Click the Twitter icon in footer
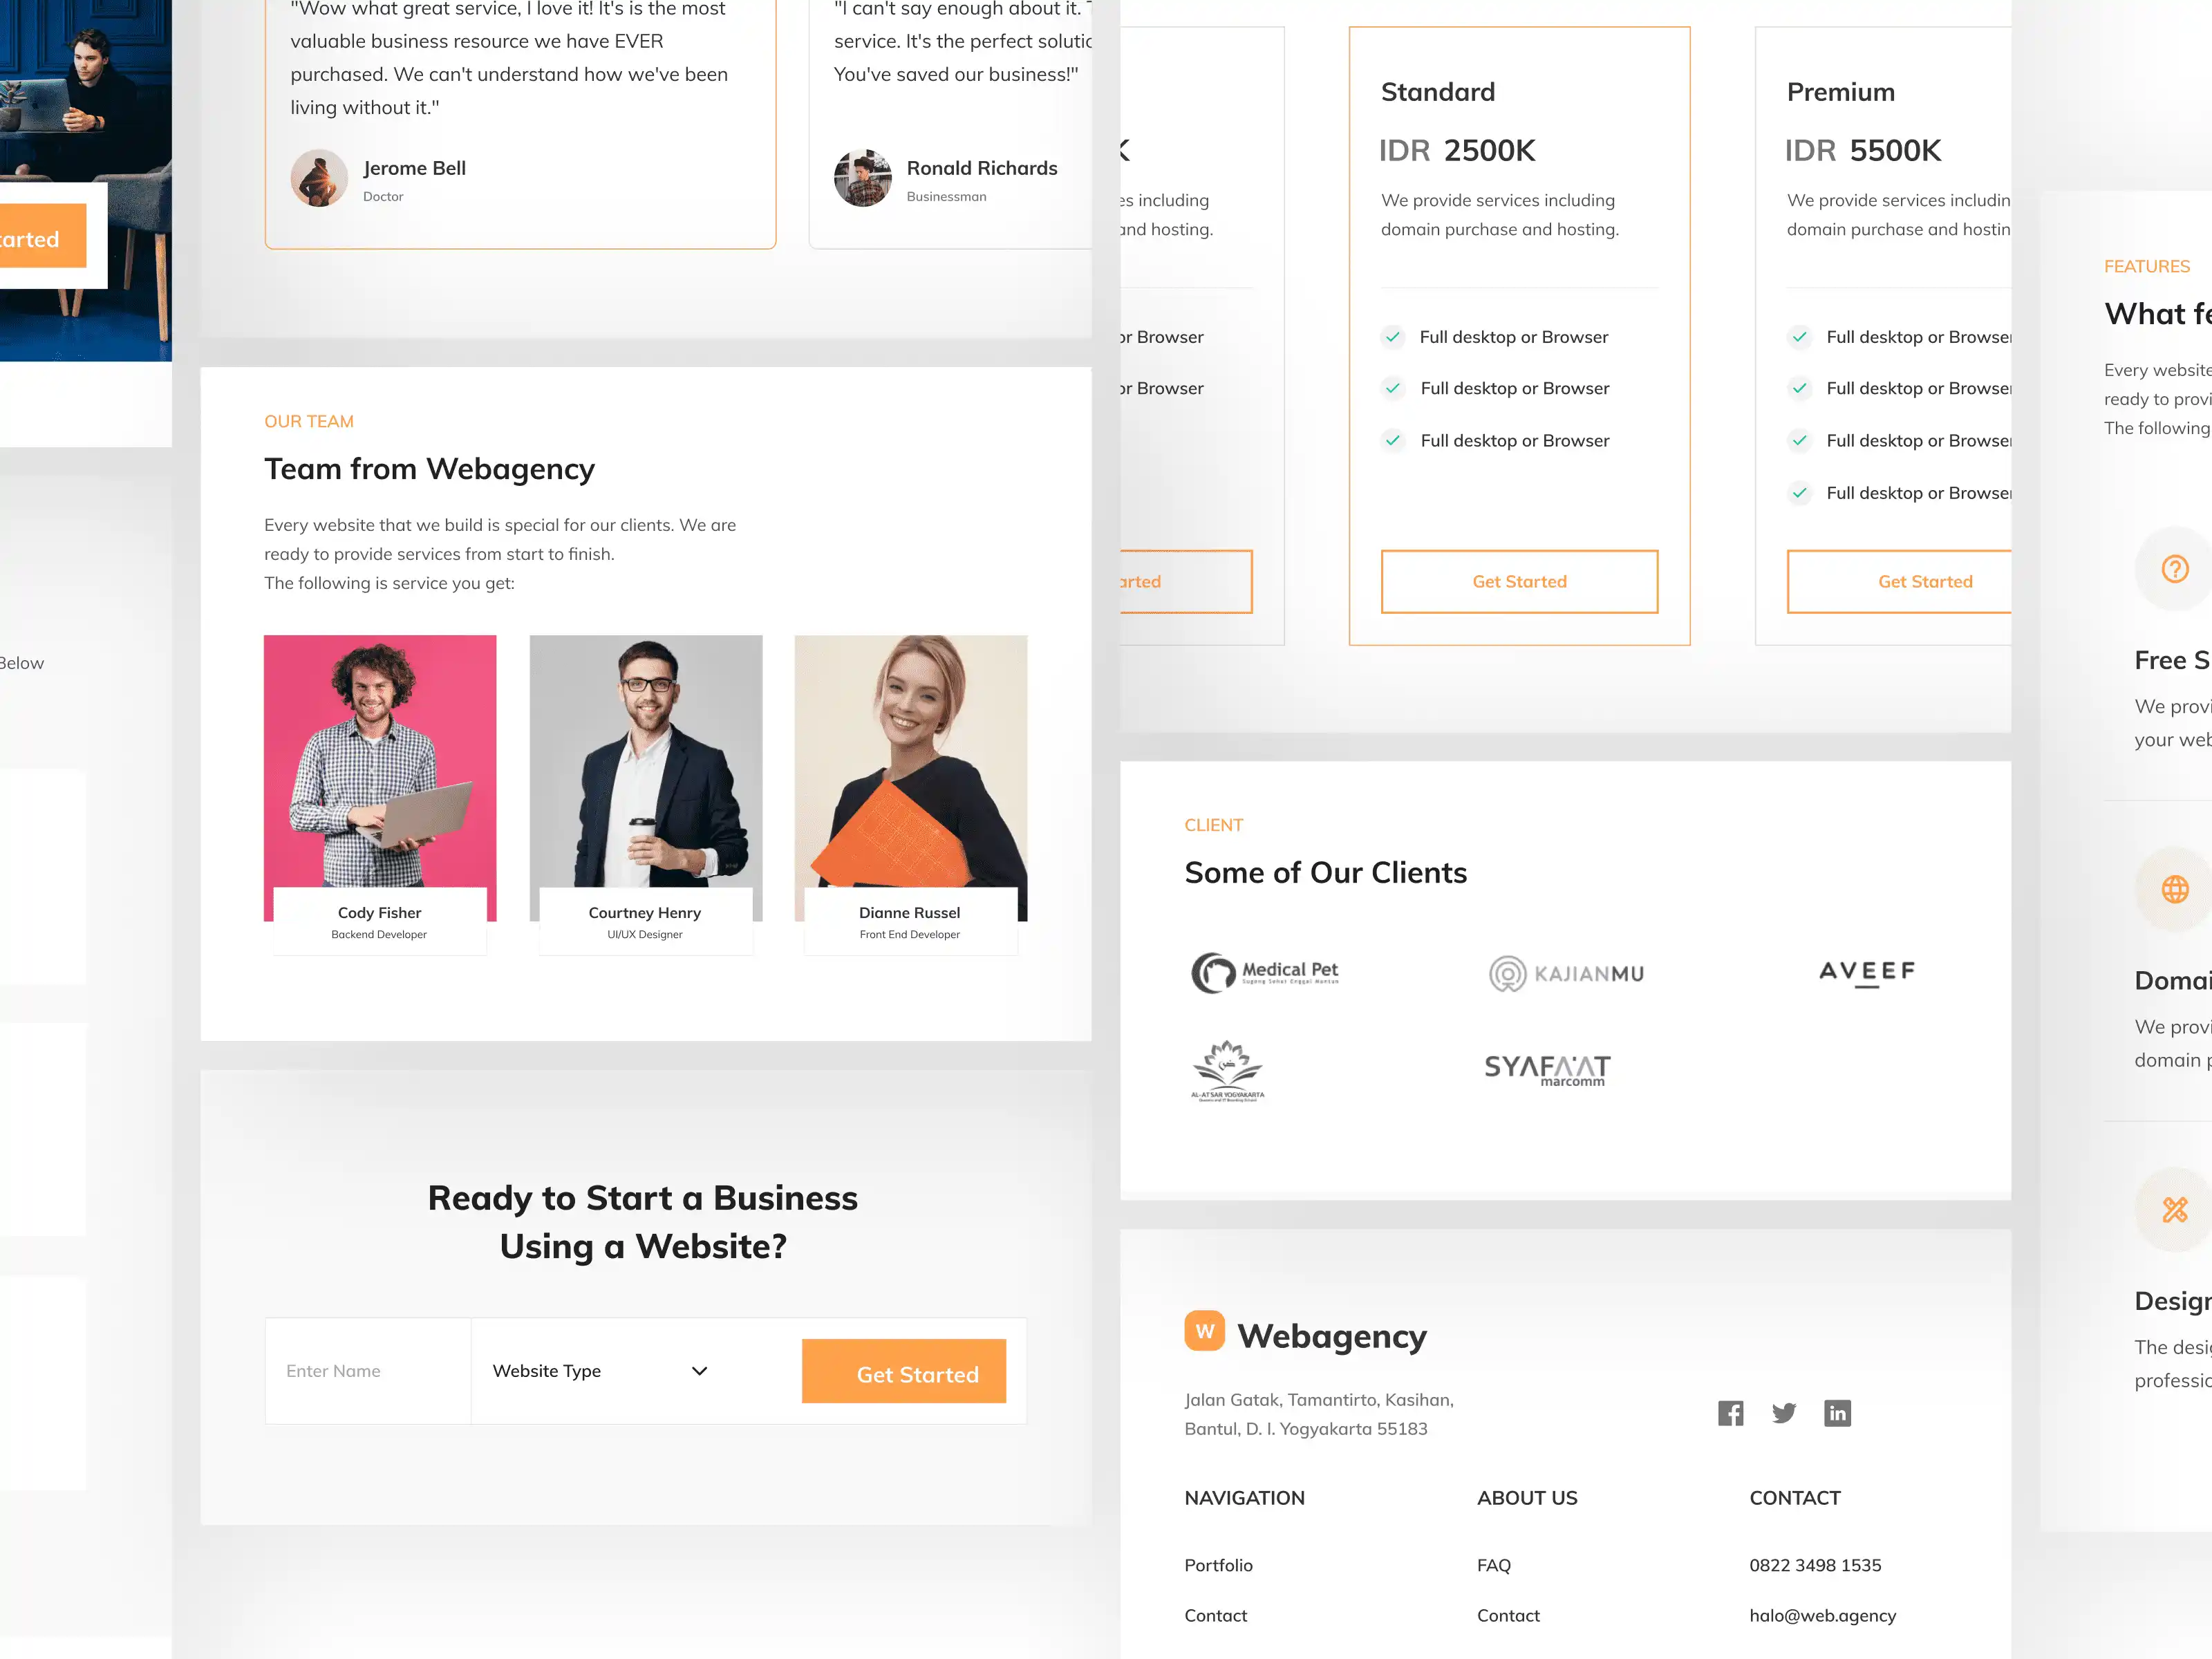 click(1783, 1412)
